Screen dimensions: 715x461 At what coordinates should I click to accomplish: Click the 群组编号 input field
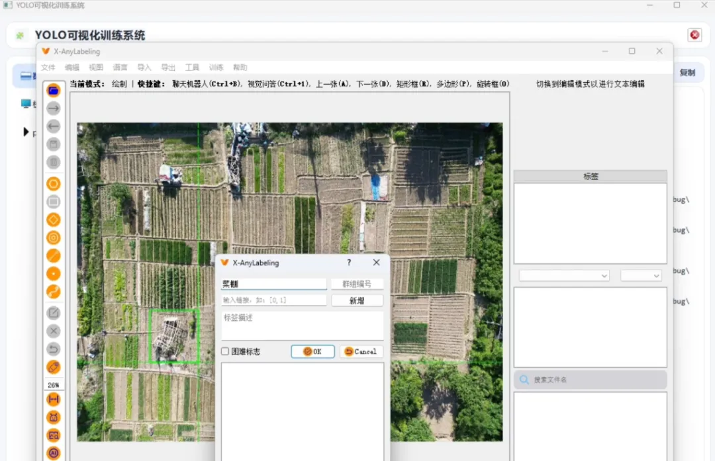point(357,284)
